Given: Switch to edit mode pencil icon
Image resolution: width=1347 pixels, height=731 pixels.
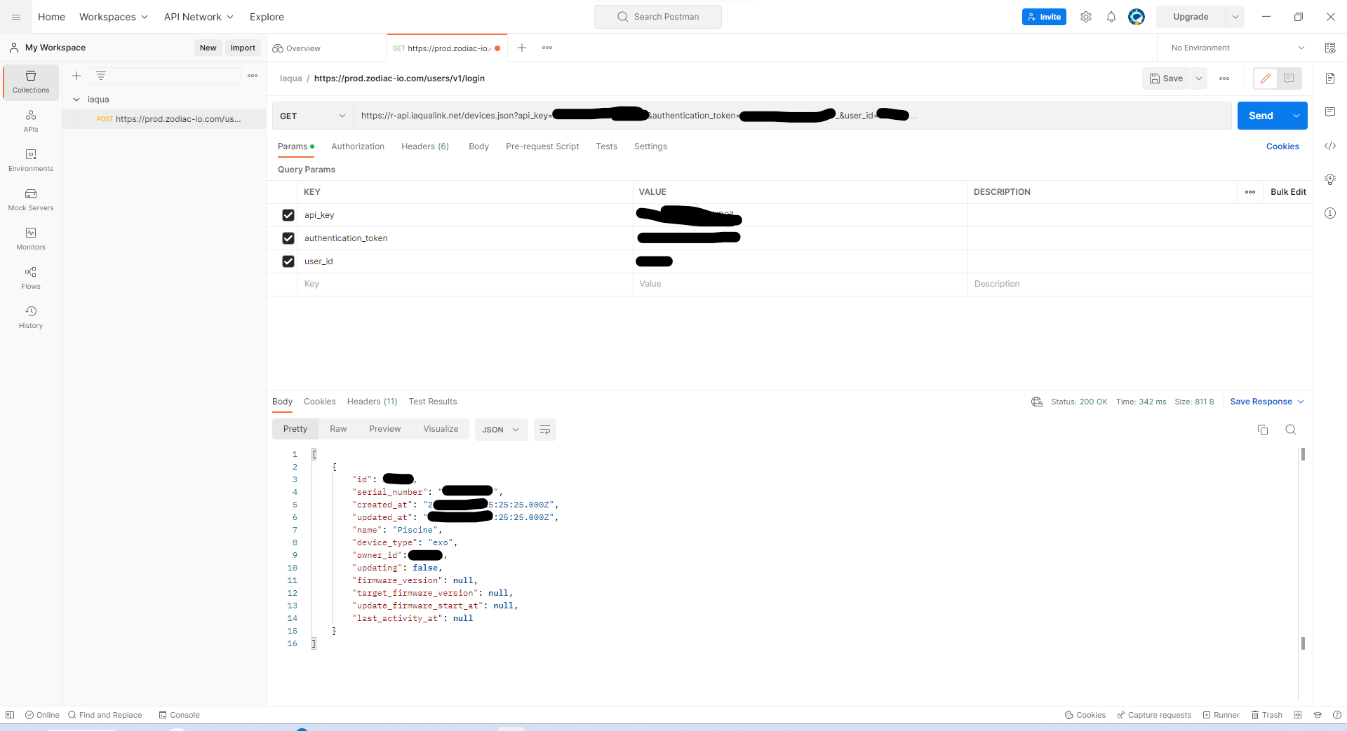Looking at the screenshot, I should click(1266, 78).
